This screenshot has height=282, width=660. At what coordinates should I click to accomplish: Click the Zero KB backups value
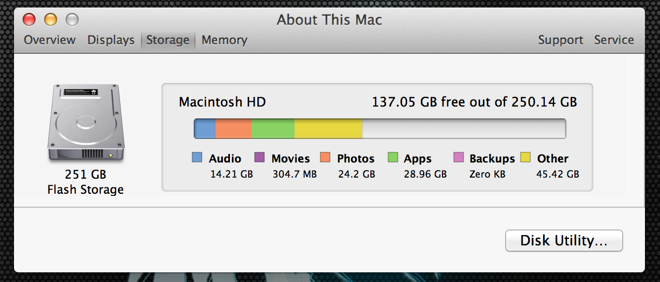tap(487, 174)
